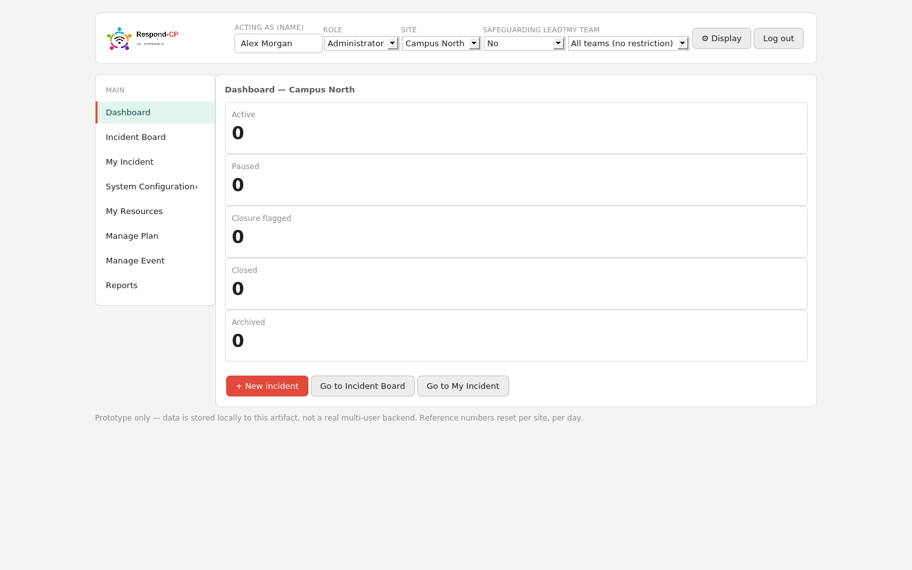Focus the Acting As name field

pos(279,43)
